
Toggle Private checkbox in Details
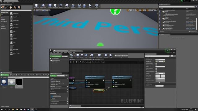(156, 70)
